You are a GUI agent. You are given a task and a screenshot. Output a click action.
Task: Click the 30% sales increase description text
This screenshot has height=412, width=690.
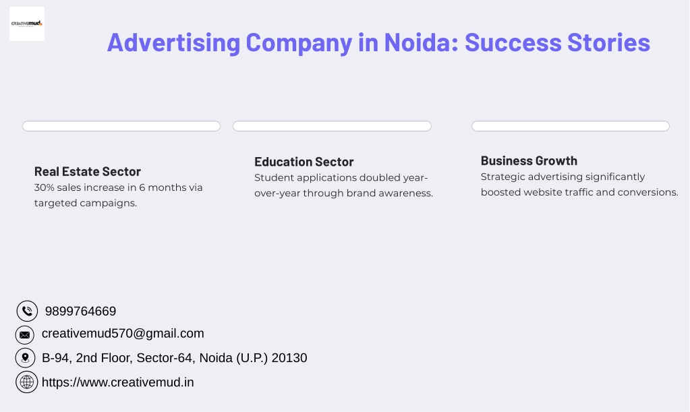click(x=119, y=196)
